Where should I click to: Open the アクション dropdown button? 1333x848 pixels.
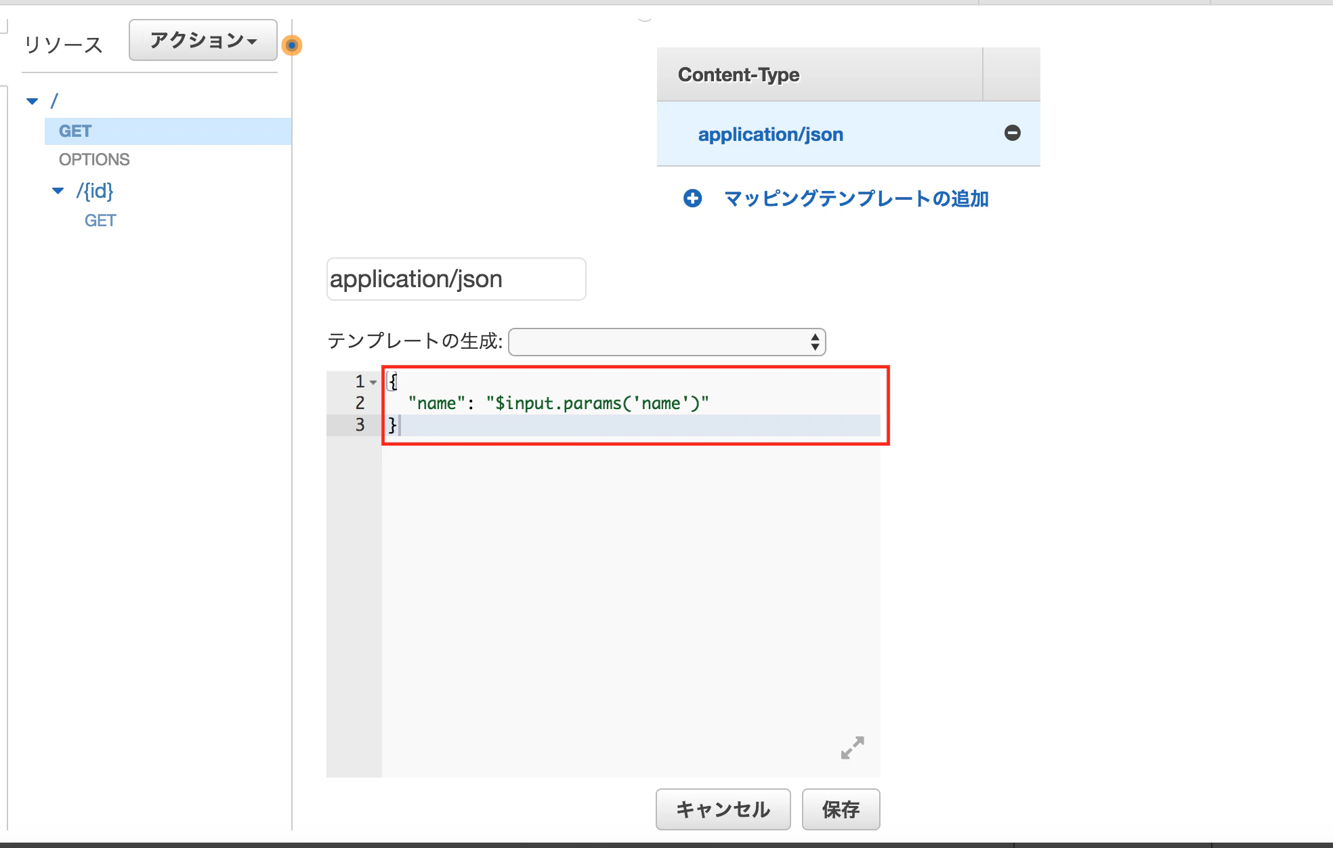pos(203,41)
